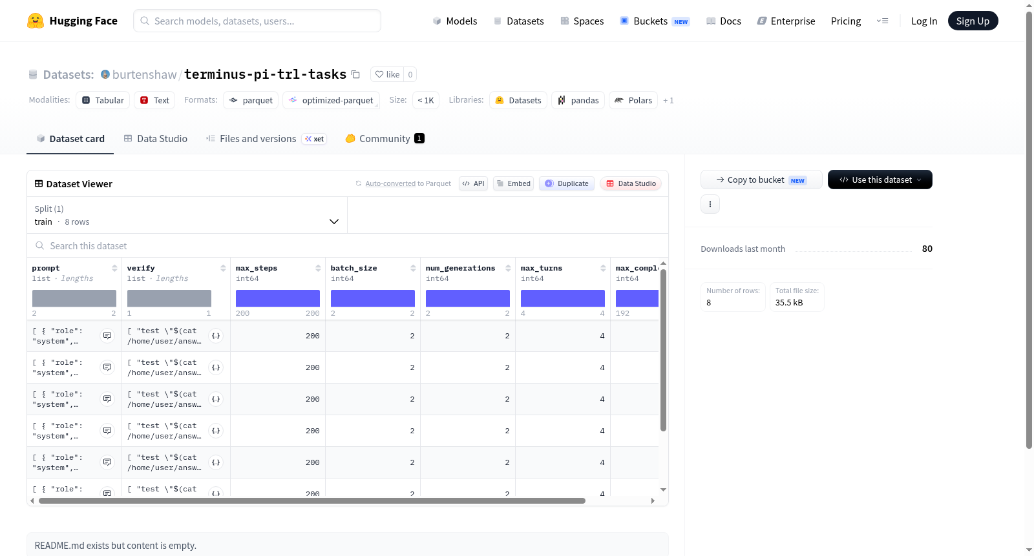
Task: Click the table's scroll-down arrow
Action: pos(663,490)
